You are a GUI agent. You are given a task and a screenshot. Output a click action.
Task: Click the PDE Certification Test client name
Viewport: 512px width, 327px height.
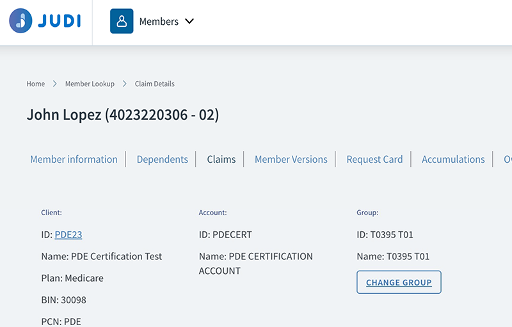116,256
